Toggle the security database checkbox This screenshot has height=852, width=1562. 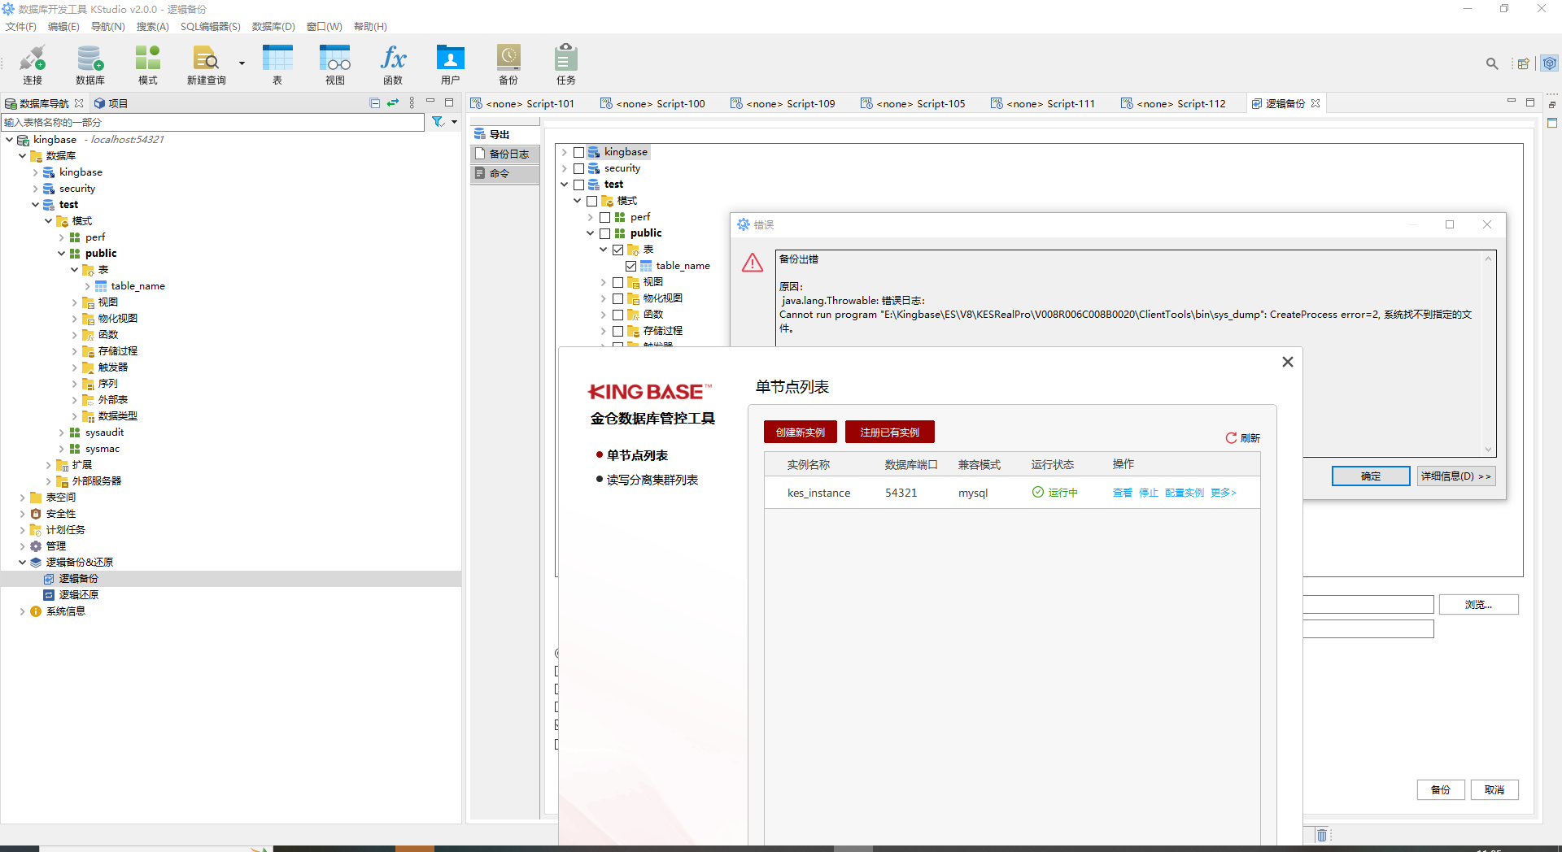pyautogui.click(x=578, y=168)
